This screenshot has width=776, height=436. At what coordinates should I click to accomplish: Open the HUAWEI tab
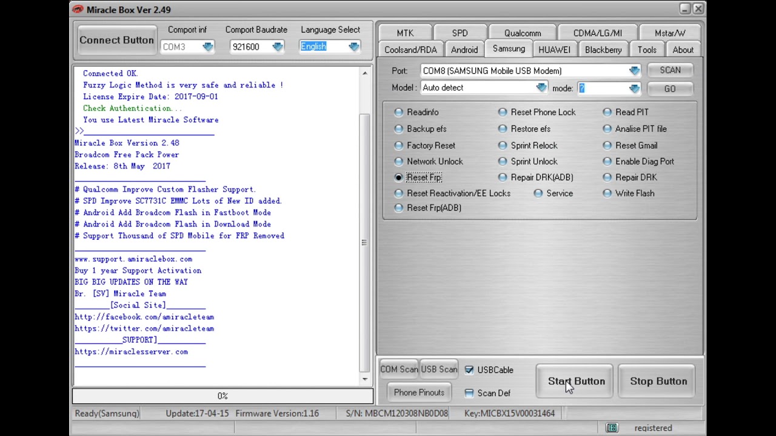click(554, 50)
